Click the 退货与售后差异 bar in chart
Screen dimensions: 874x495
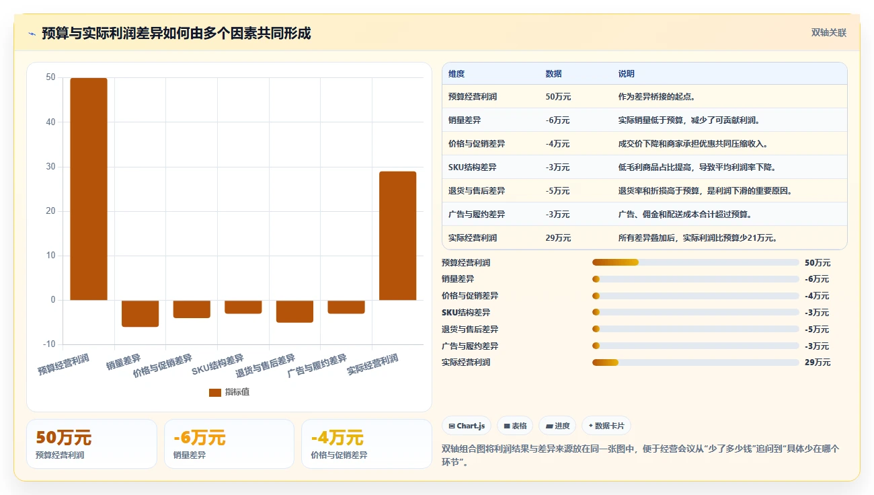(294, 311)
